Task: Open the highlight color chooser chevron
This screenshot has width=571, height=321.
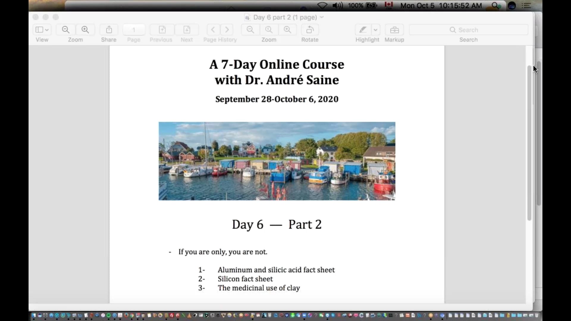Action: [x=376, y=29]
